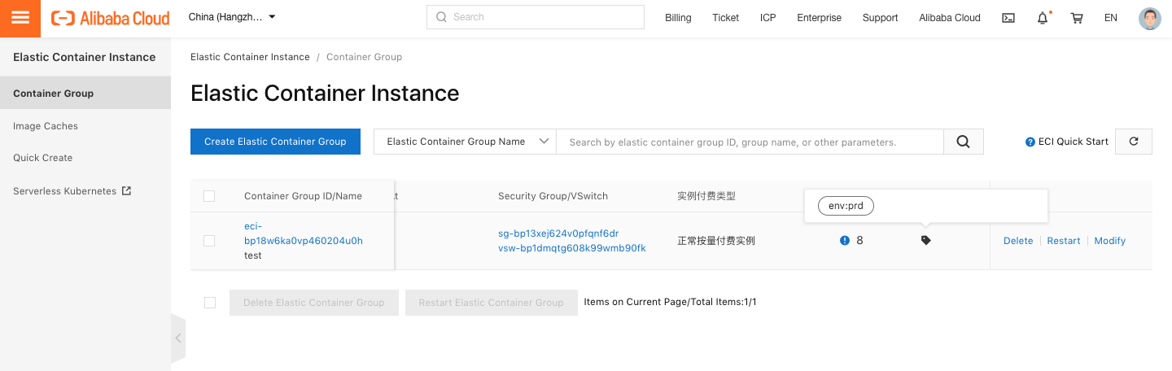
Task: Click the Serverless Kubernetes external link icon
Action: pyautogui.click(x=126, y=191)
